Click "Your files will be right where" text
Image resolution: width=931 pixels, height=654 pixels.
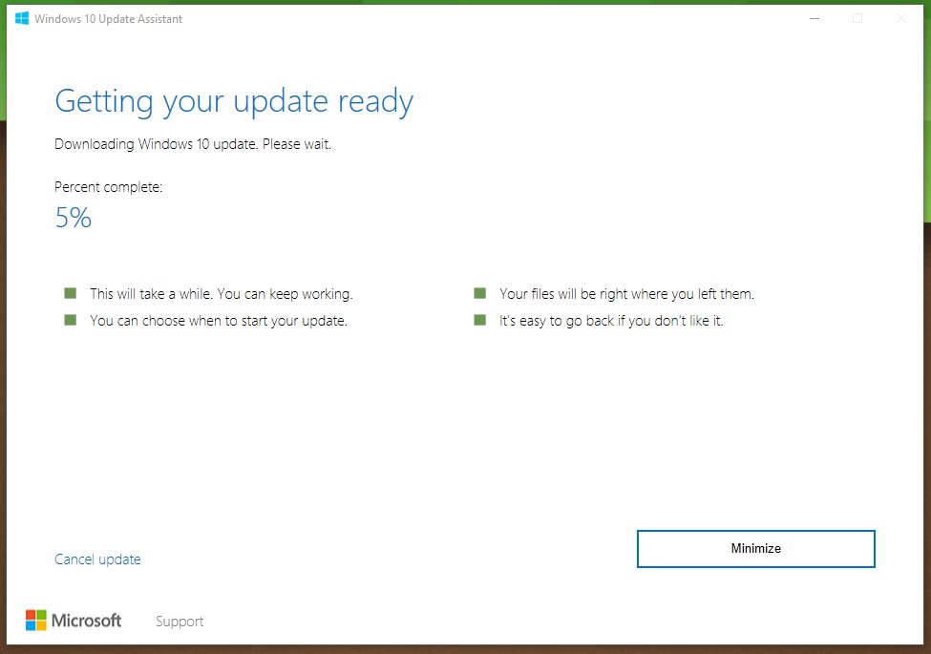coord(626,294)
